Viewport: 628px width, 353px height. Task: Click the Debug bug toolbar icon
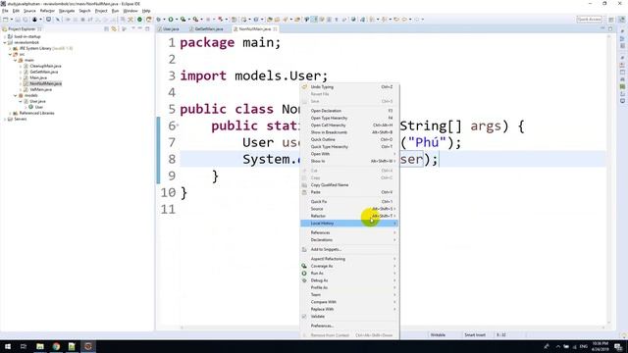[159, 20]
